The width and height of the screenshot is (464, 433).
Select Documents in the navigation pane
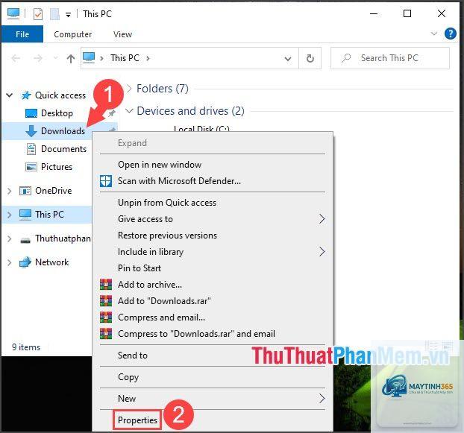(63, 149)
